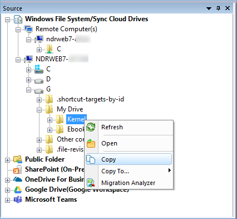Viewport: 237px width, 219px height.
Task: Click the OneDrive For Business cloud icon
Action: [x=18, y=179]
